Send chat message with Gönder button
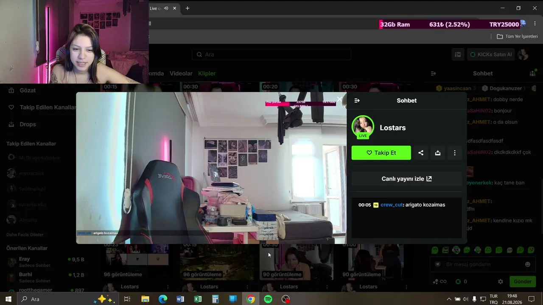Image resolution: width=543 pixels, height=305 pixels. point(523,282)
